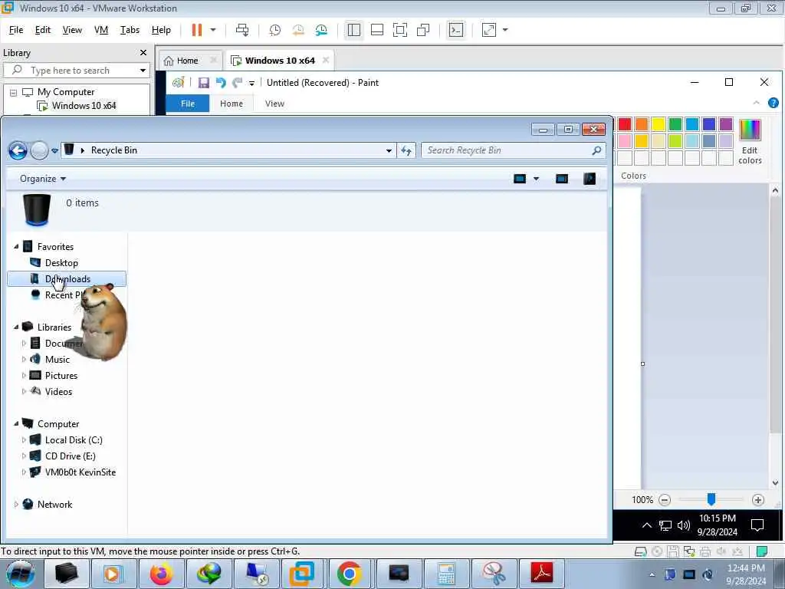The height and width of the screenshot is (589, 785).
Task: Open Pictures library in navigation pane
Action: 61,376
